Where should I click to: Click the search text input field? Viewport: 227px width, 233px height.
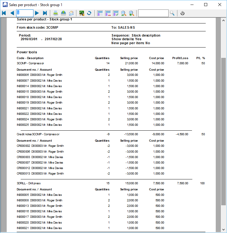tap(153, 13)
